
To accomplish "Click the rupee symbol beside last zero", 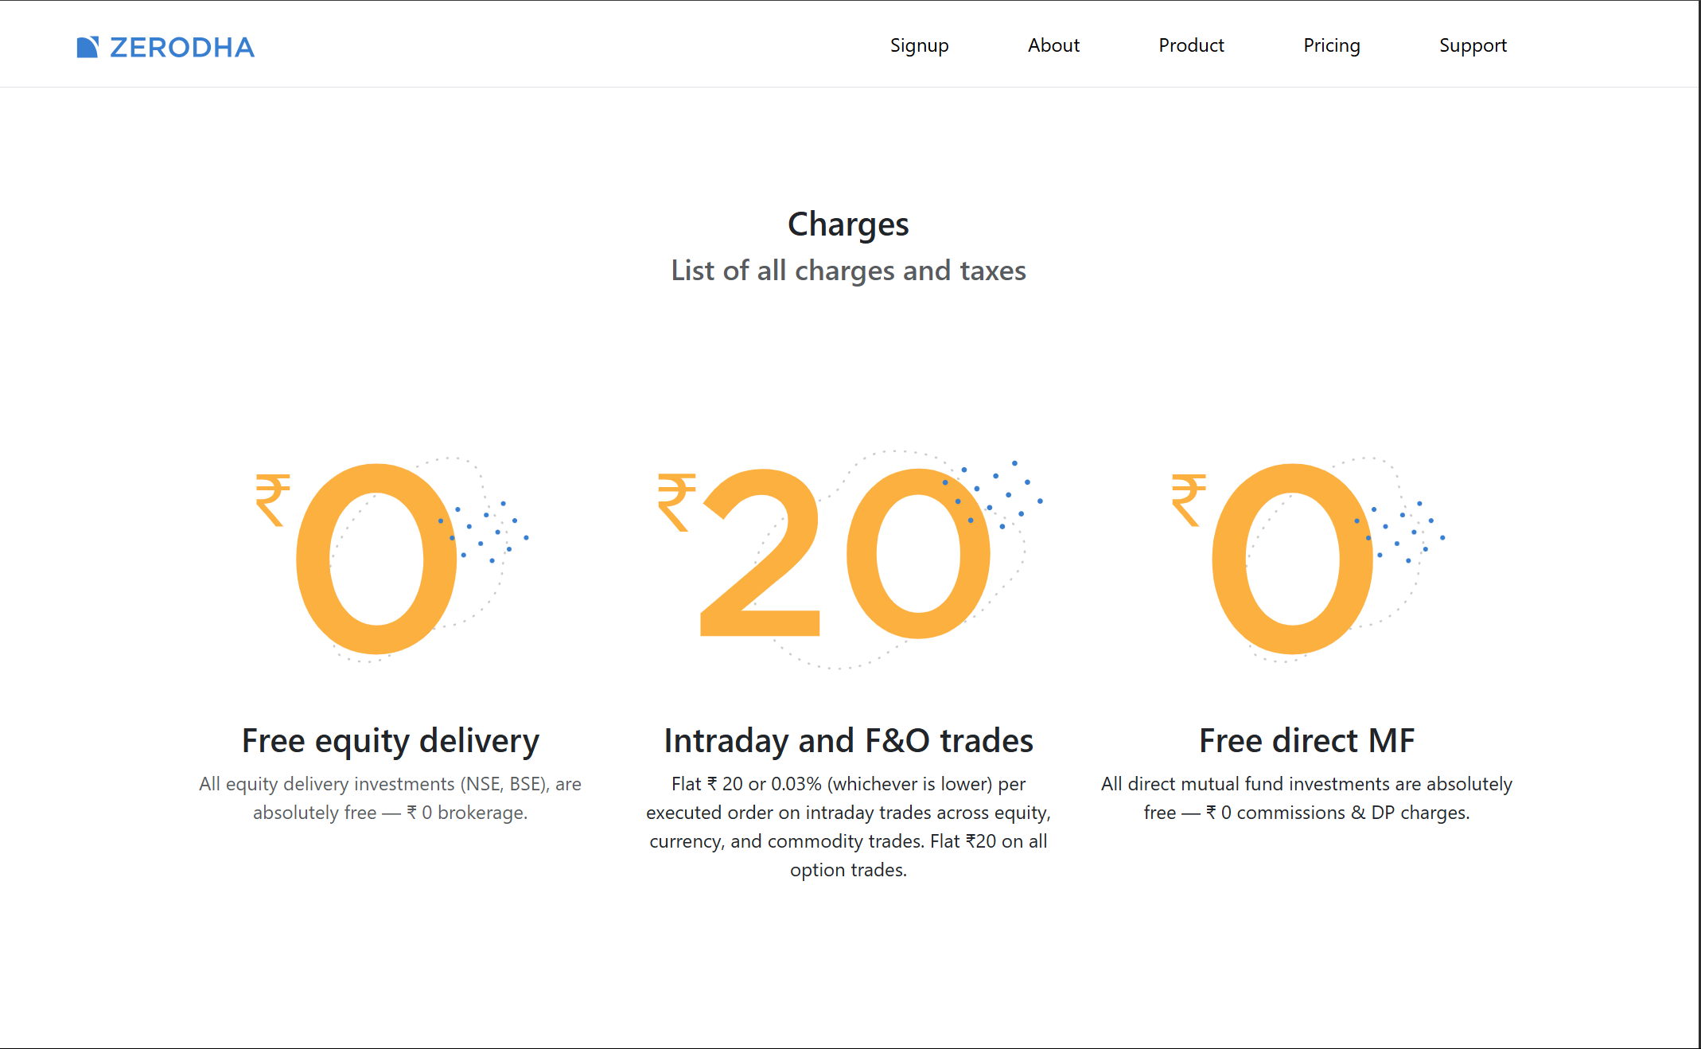I will [1189, 500].
